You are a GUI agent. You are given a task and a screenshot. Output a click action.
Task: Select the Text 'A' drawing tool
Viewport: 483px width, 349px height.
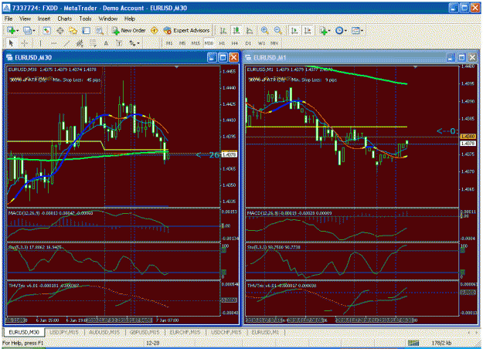pyautogui.click(x=106, y=43)
